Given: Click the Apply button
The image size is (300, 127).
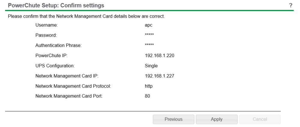Looking at the screenshot, I should pos(217,119).
